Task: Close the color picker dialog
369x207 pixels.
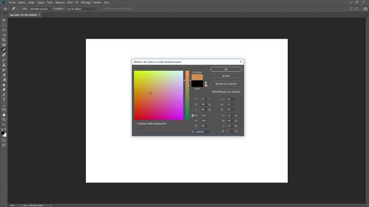Action: coord(241,62)
